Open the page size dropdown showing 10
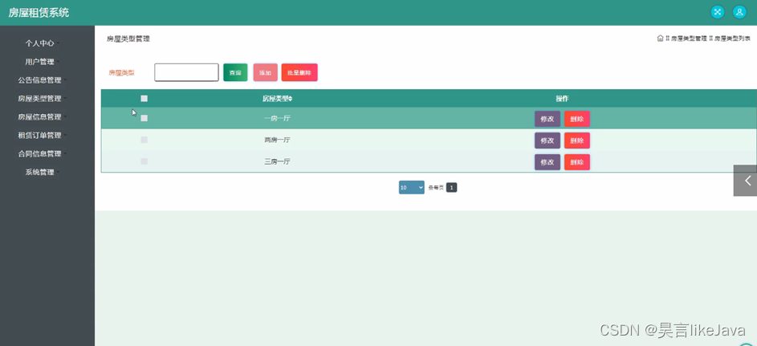This screenshot has height=346, width=757. pyautogui.click(x=411, y=187)
